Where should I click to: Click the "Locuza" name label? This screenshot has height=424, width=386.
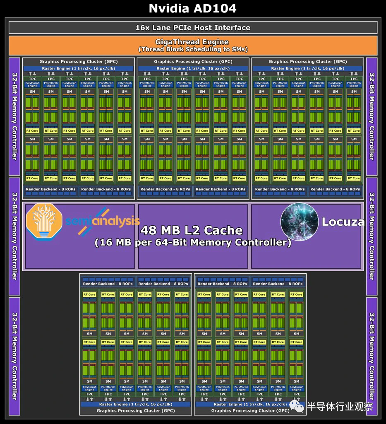[343, 222]
